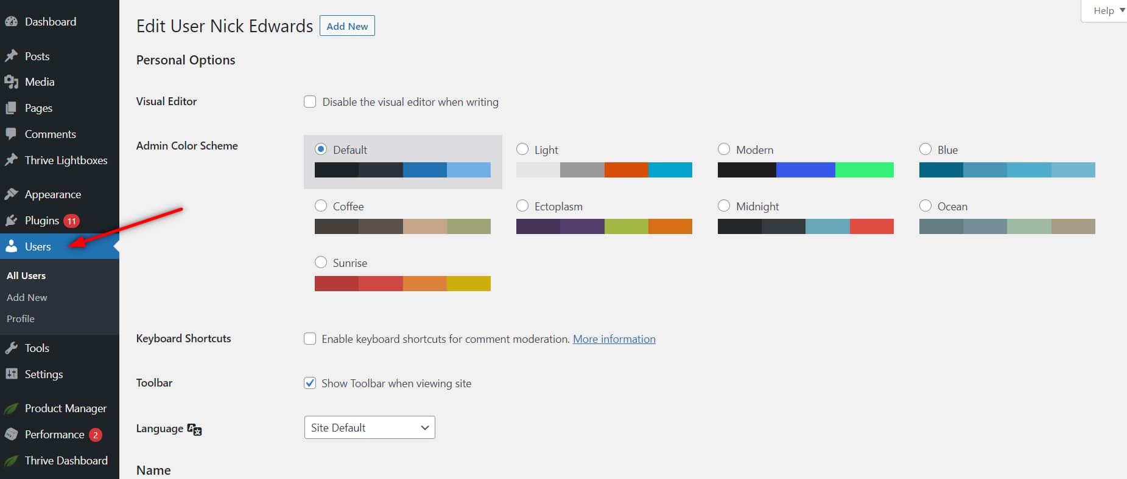Click the Posts pushpin icon

click(11, 56)
